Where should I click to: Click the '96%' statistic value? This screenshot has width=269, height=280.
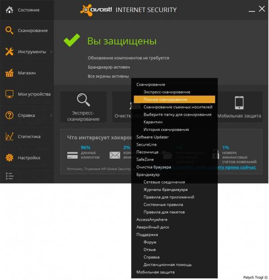tap(86, 147)
